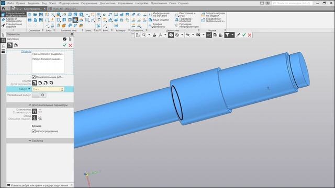Click the Open file folder icon

tap(35, 15)
